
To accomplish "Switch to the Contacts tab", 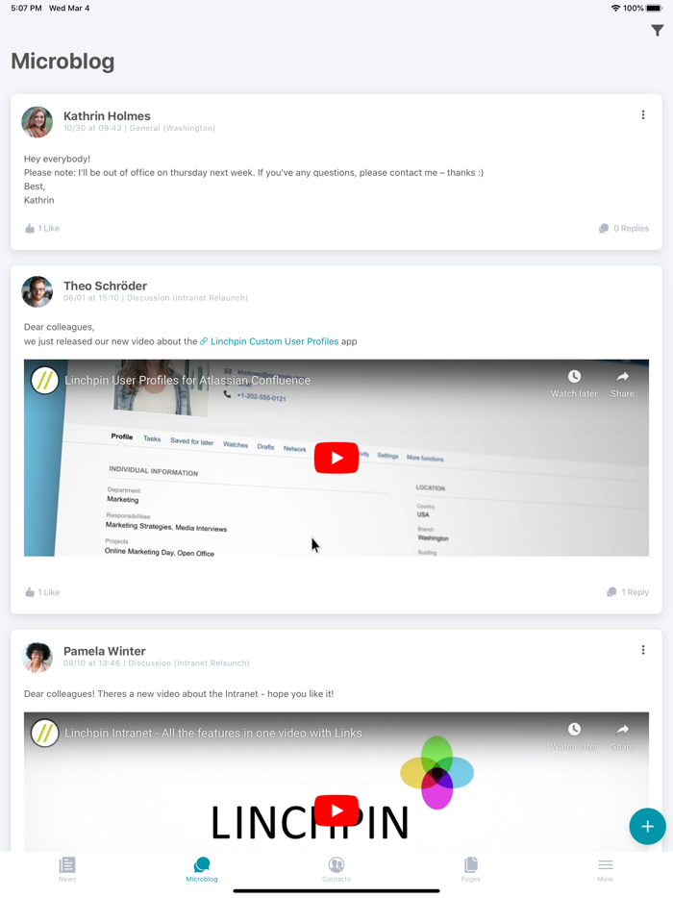I will point(336,869).
